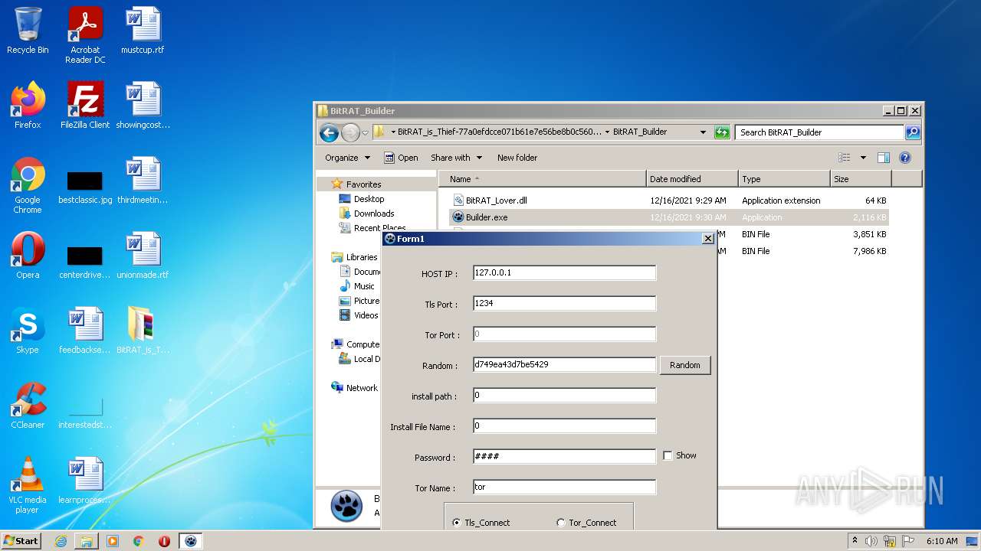Select unionmade.rtf document icon
This screenshot has width=981, height=551.
click(x=143, y=256)
